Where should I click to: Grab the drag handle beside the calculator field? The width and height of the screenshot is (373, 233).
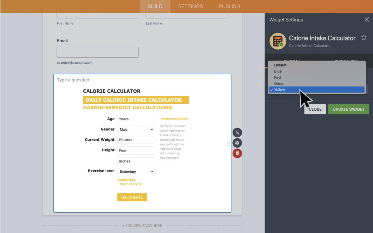pos(228,143)
